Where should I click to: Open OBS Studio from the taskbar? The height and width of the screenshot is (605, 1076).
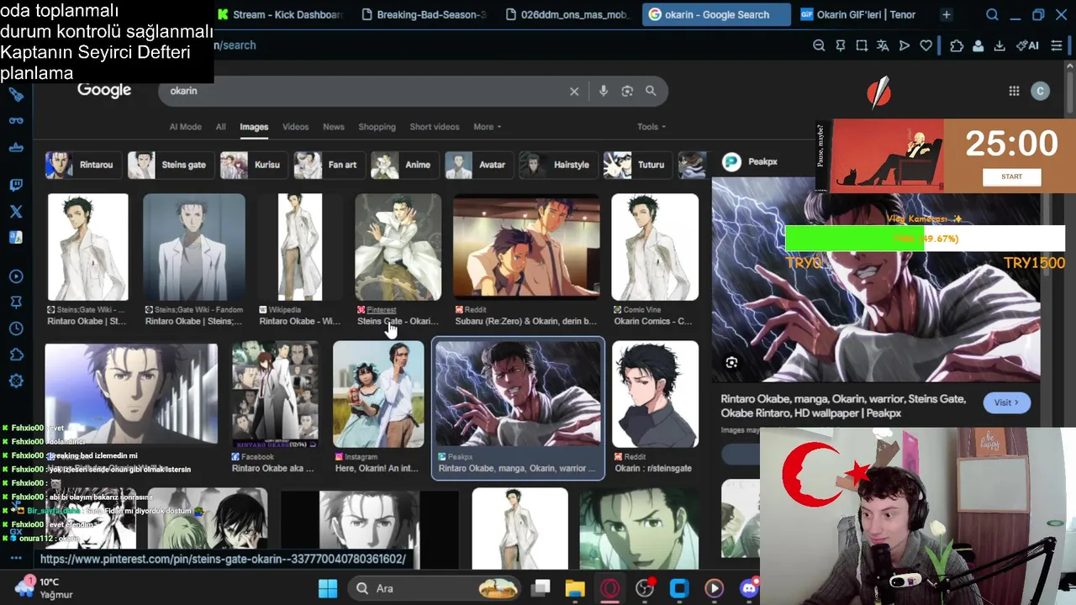pos(645,588)
